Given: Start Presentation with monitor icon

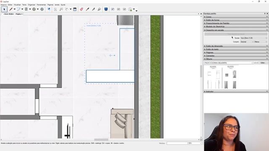Looking at the screenshot, I should pyautogui.click(x=106, y=9).
